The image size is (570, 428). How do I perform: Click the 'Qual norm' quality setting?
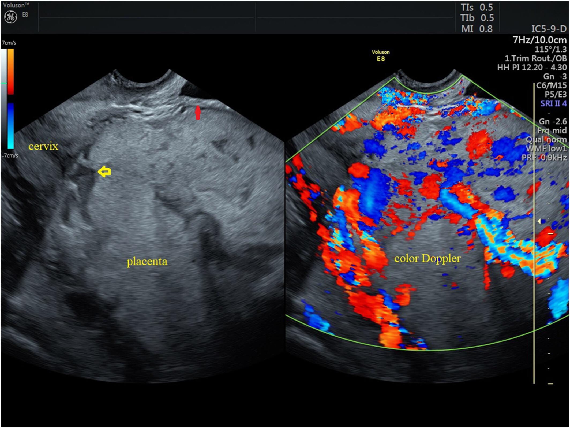[546, 140]
